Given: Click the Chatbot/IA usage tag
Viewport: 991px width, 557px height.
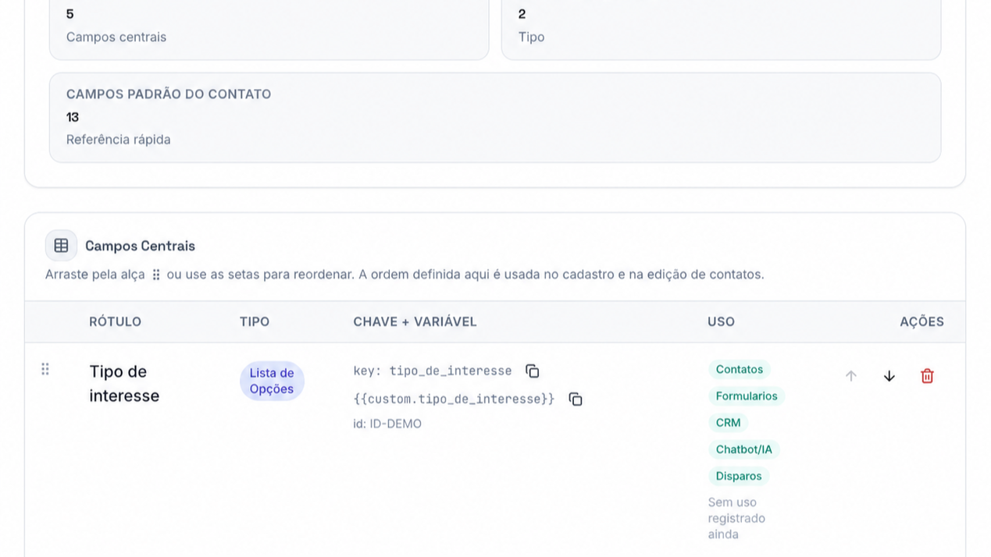Looking at the screenshot, I should (743, 449).
